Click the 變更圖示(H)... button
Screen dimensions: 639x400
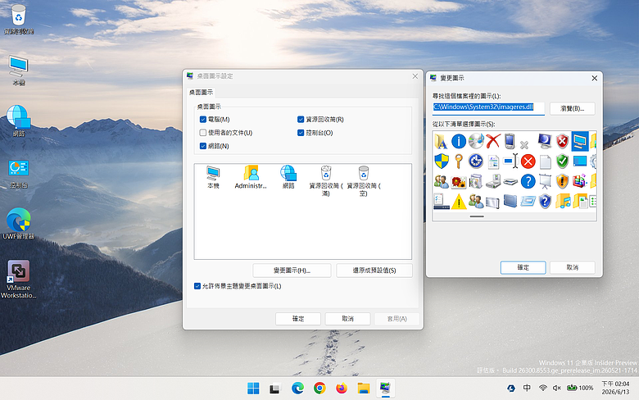pos(292,270)
